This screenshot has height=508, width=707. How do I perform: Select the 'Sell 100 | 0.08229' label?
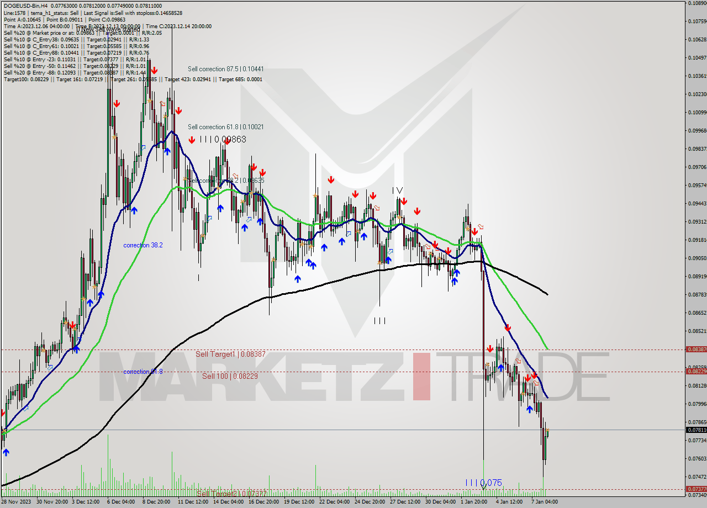pyautogui.click(x=230, y=376)
